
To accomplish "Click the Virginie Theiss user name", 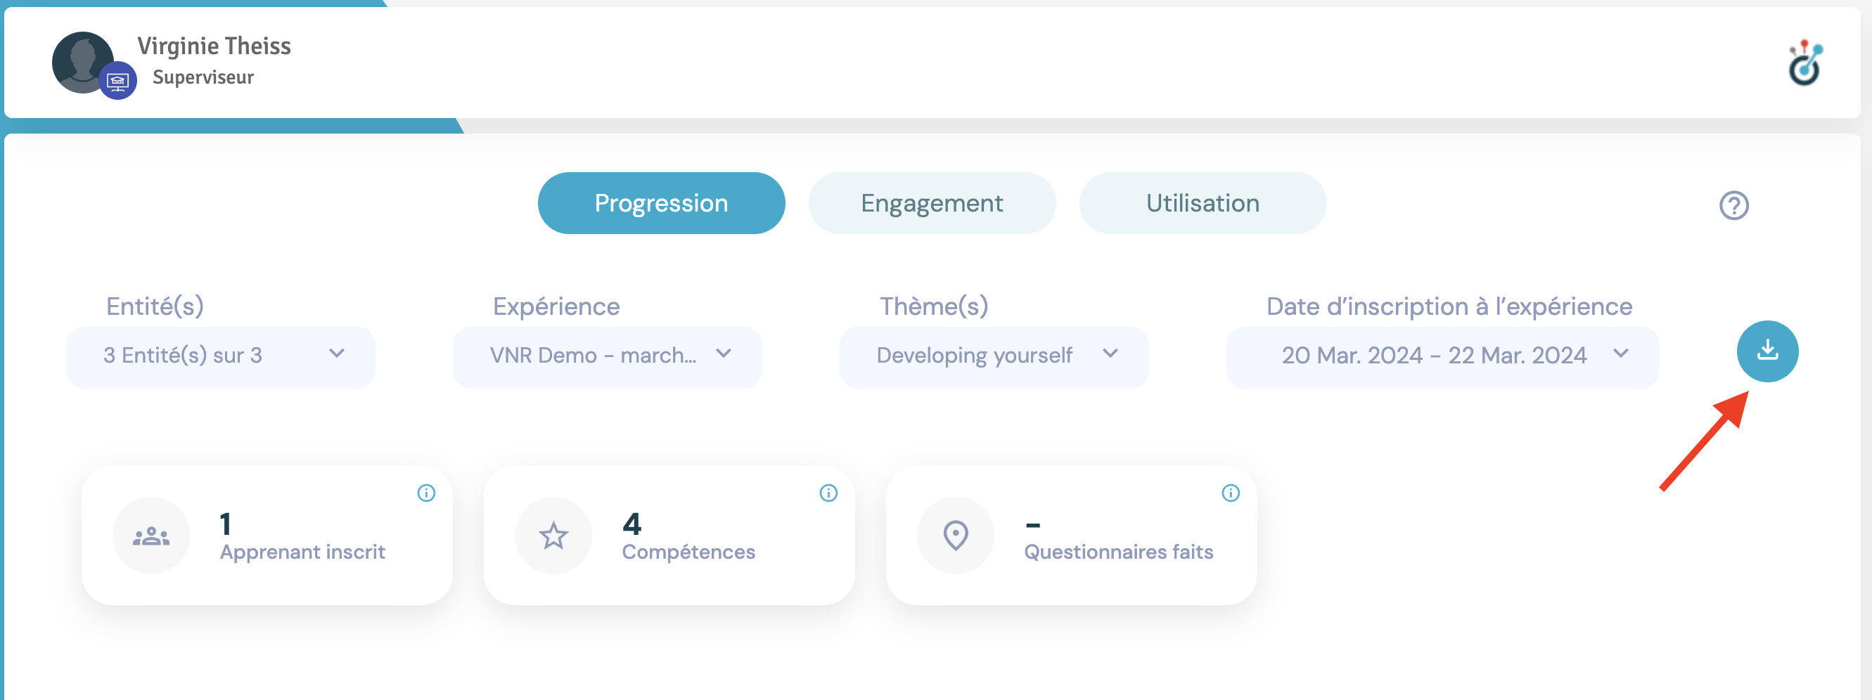I will click(214, 46).
